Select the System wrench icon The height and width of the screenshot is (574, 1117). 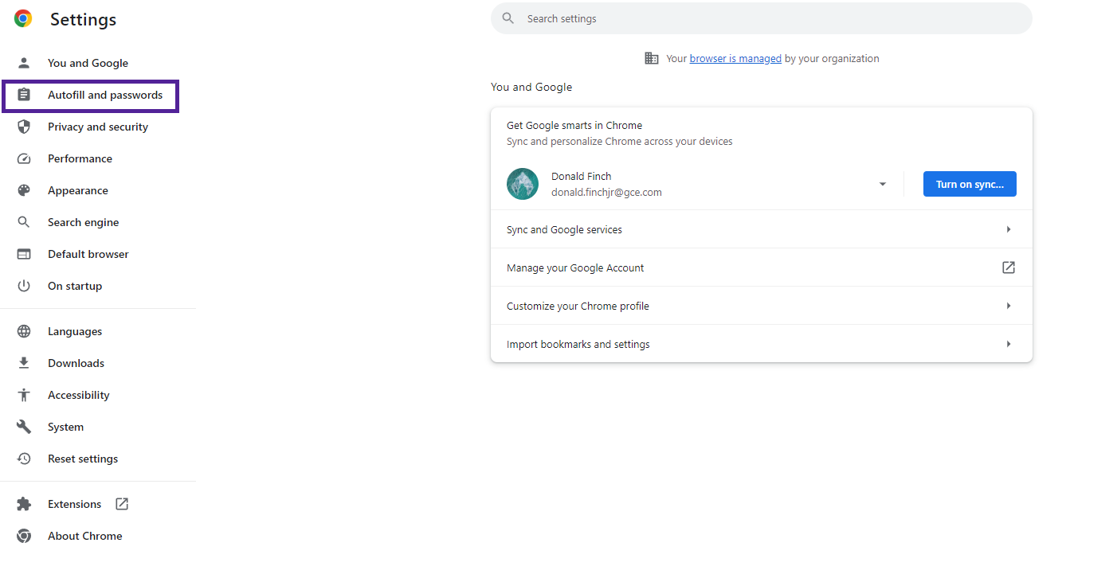point(24,427)
